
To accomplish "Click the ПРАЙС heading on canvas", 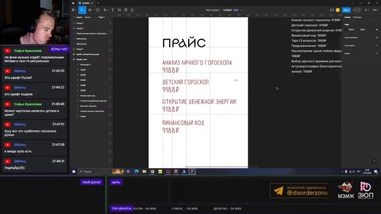I will pos(184,43).
